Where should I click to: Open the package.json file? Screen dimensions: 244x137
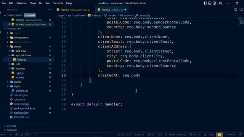(x=29, y=113)
